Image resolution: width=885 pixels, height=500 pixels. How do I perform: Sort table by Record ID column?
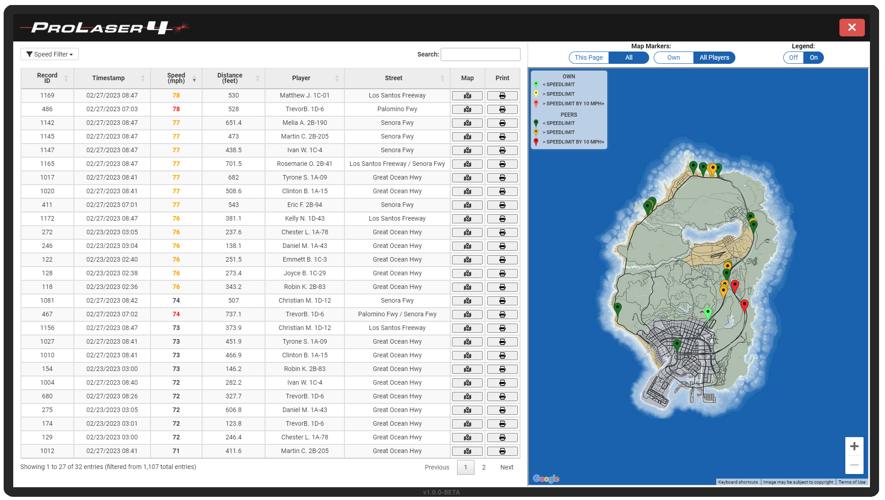click(x=47, y=78)
